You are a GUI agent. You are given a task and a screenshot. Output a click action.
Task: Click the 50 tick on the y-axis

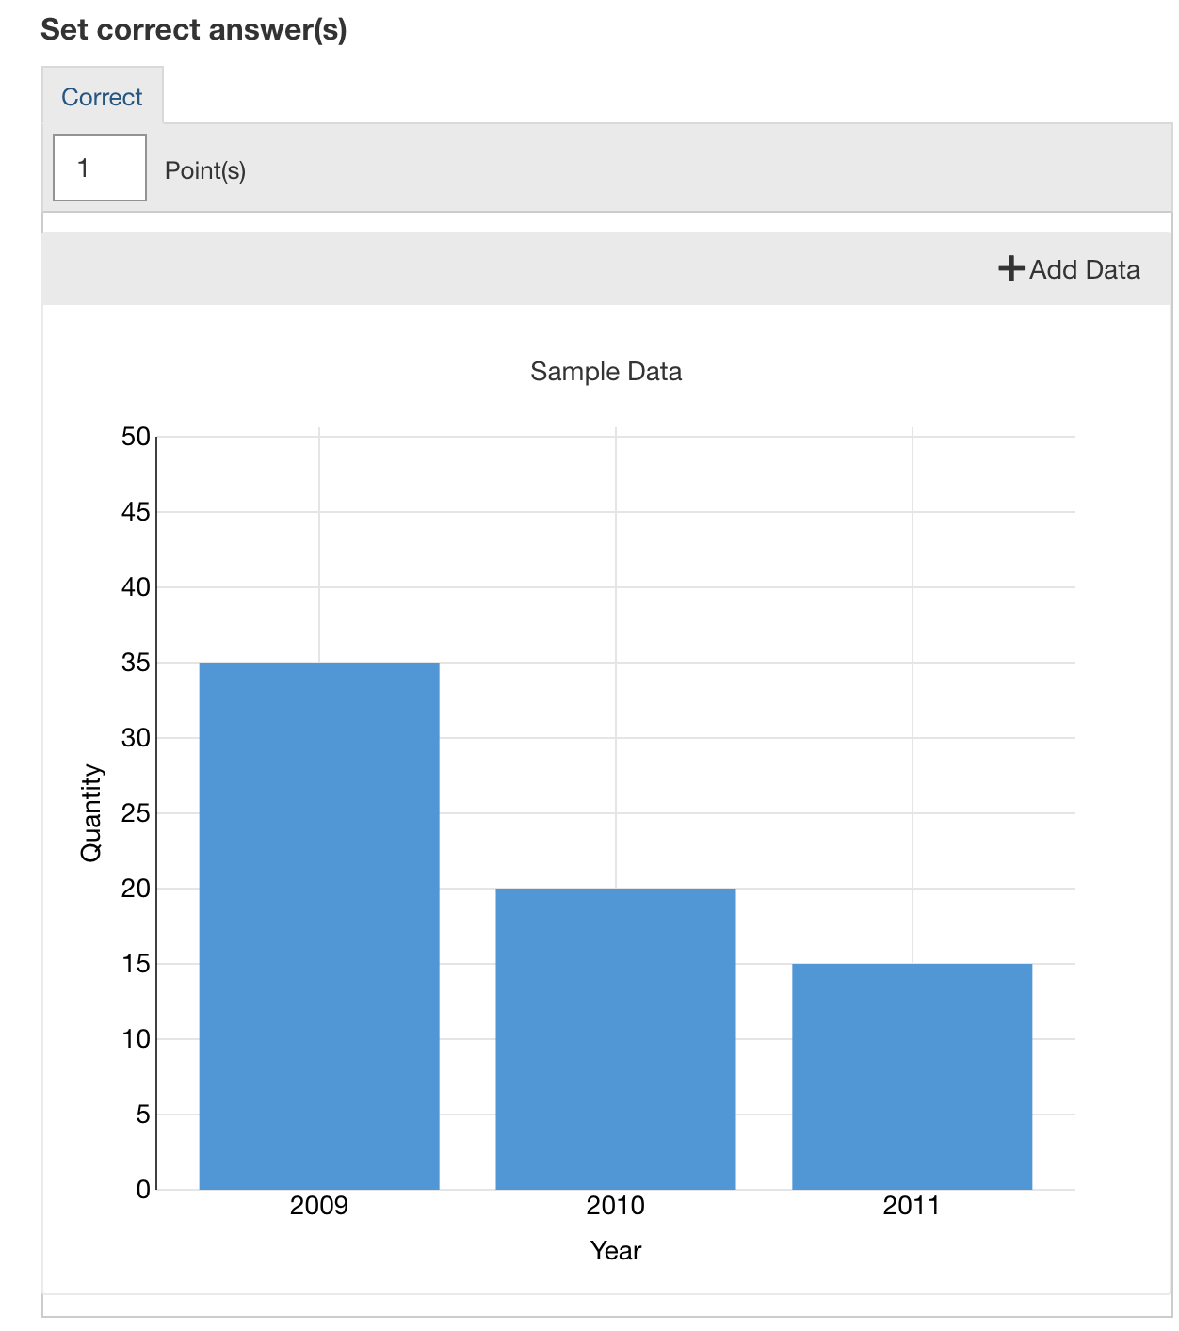pyautogui.click(x=134, y=435)
